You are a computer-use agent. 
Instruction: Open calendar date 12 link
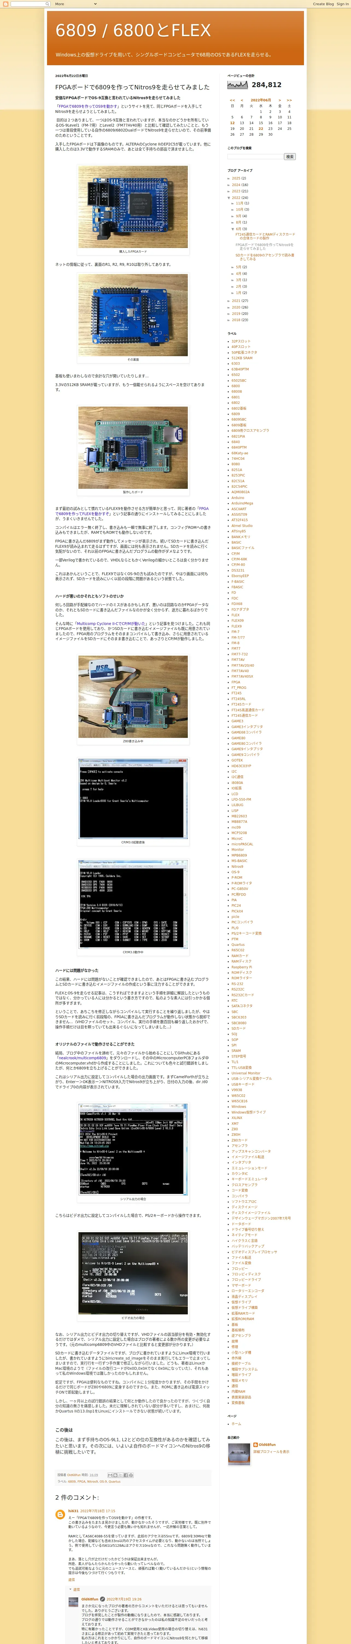tap(233, 123)
